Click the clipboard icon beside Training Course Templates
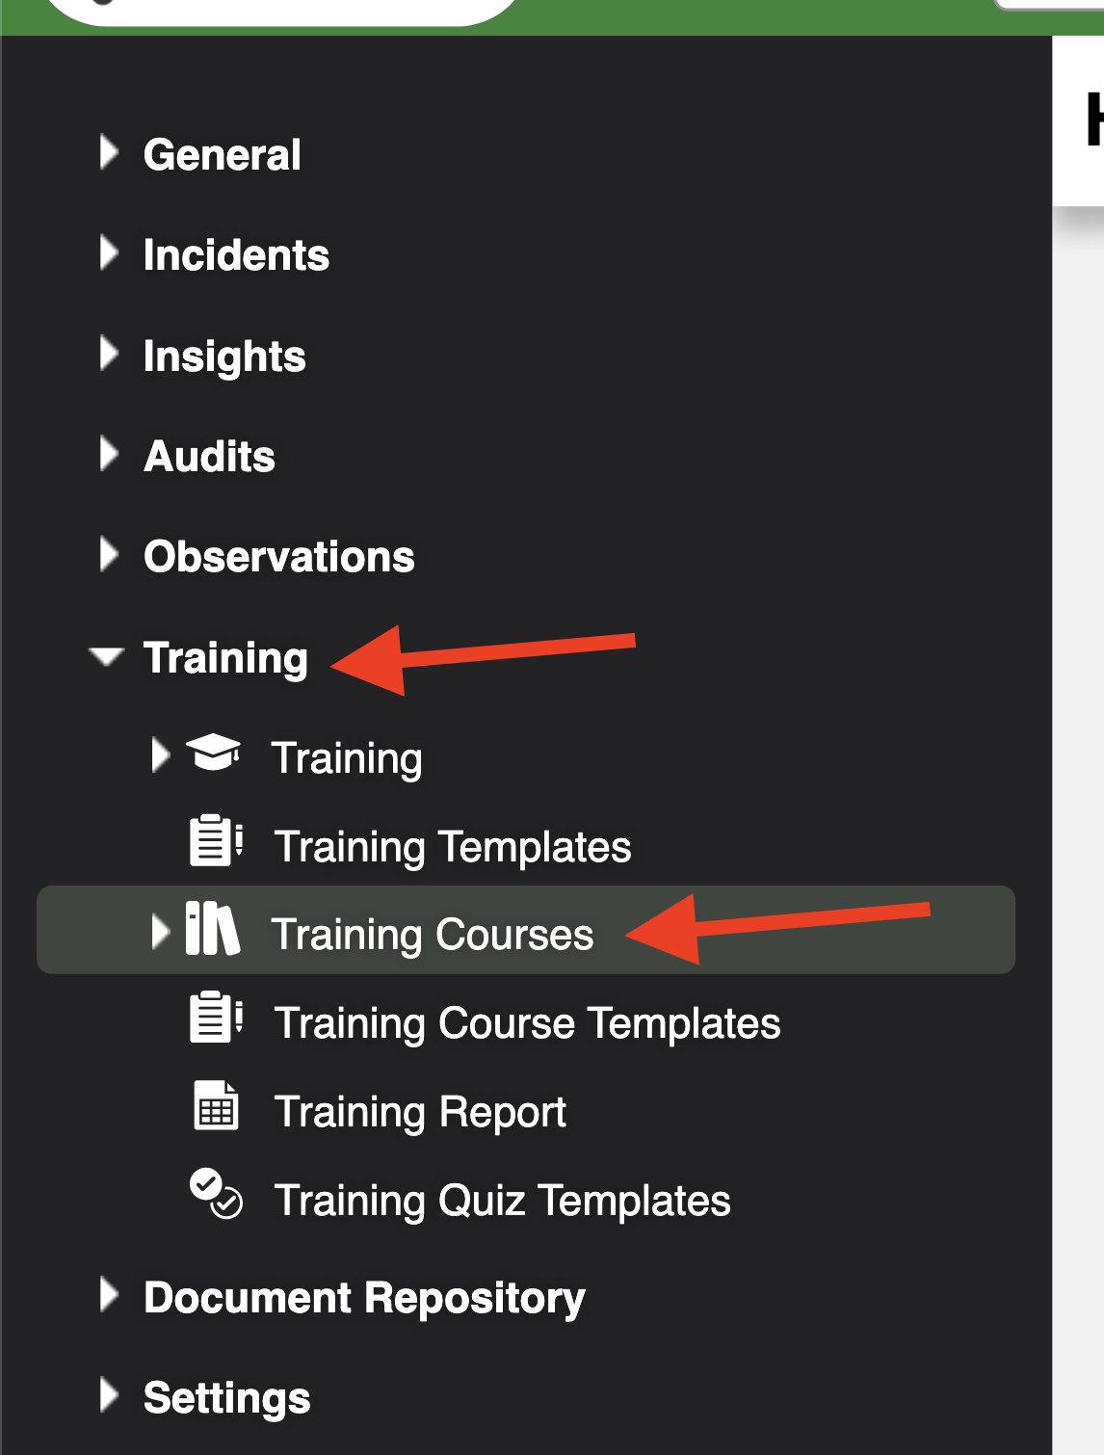1104x1455 pixels. [x=216, y=1018]
